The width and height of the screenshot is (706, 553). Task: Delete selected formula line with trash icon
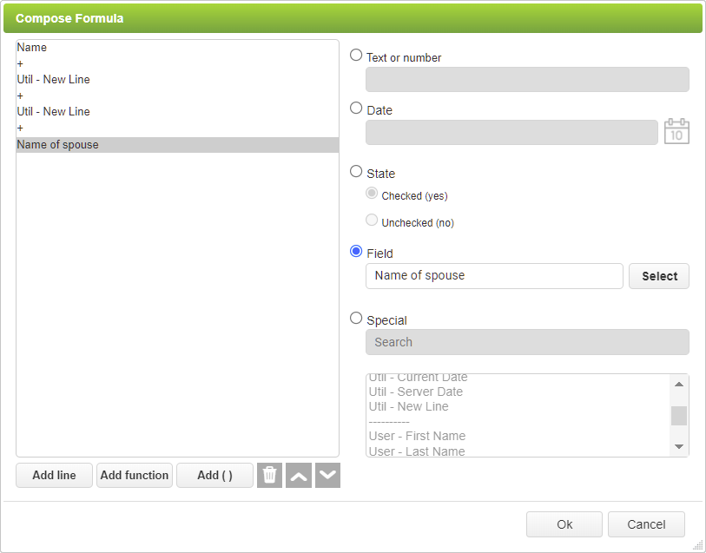point(269,475)
